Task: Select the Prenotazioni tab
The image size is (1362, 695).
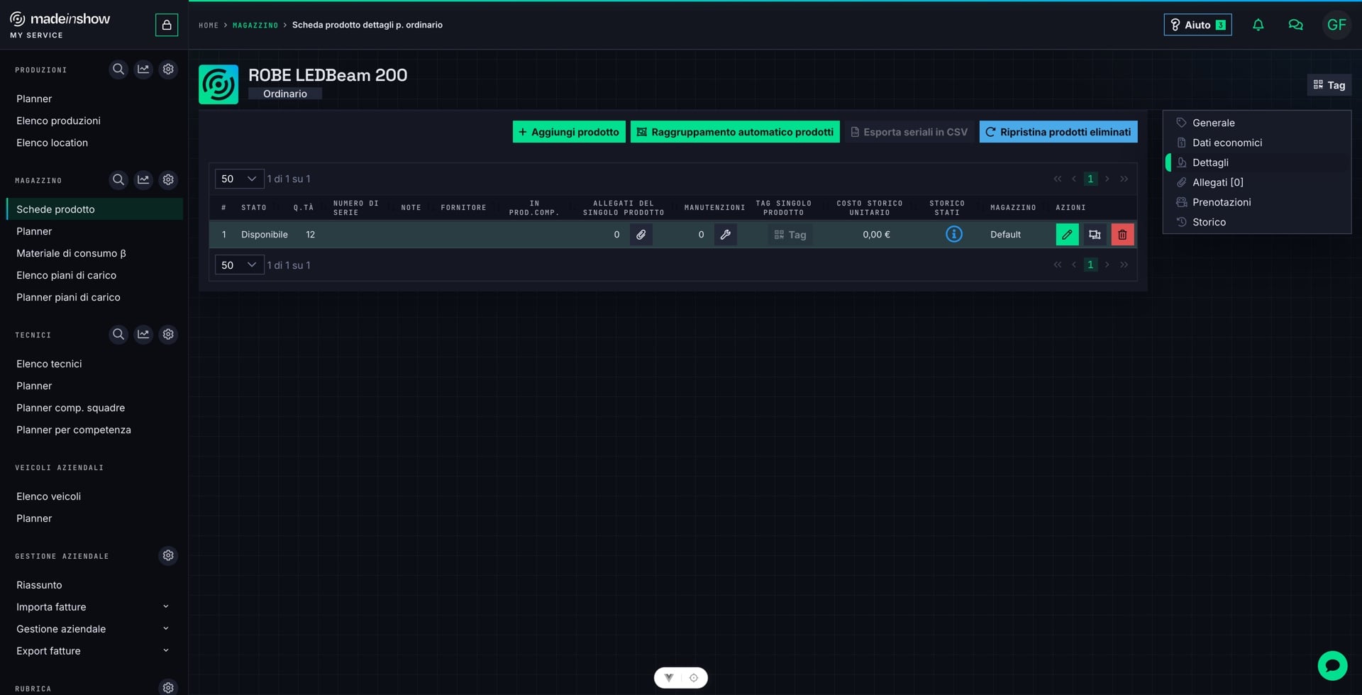Action: [x=1257, y=202]
